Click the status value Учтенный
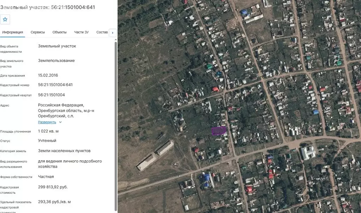The width and height of the screenshot is (361, 213). click(x=47, y=141)
